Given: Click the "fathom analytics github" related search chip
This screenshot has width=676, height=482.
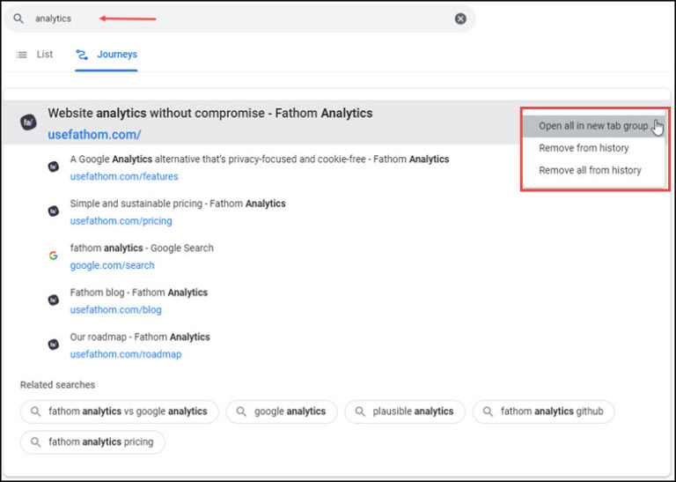Looking at the screenshot, I should (x=543, y=412).
